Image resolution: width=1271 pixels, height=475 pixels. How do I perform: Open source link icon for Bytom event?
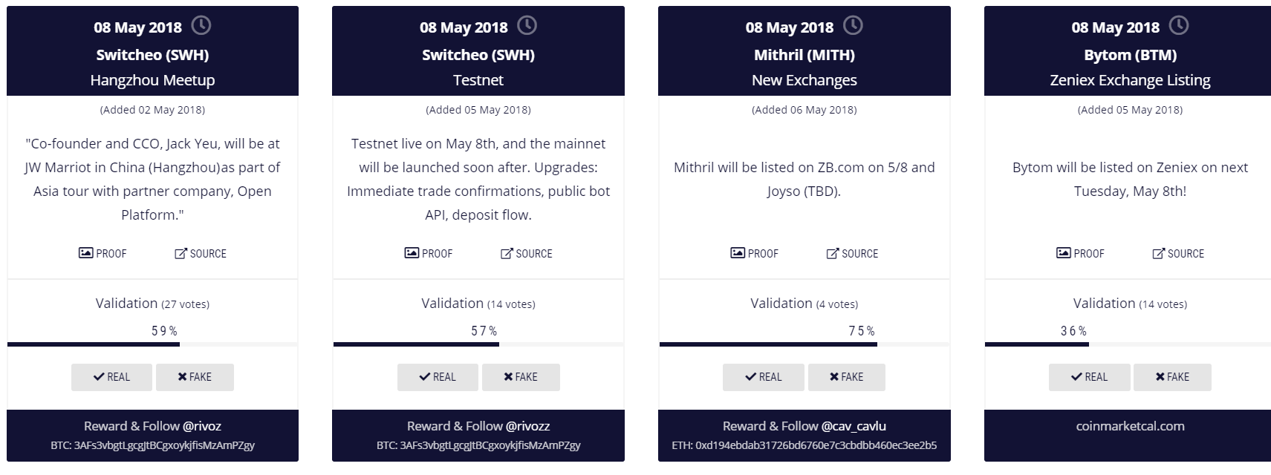[1158, 254]
